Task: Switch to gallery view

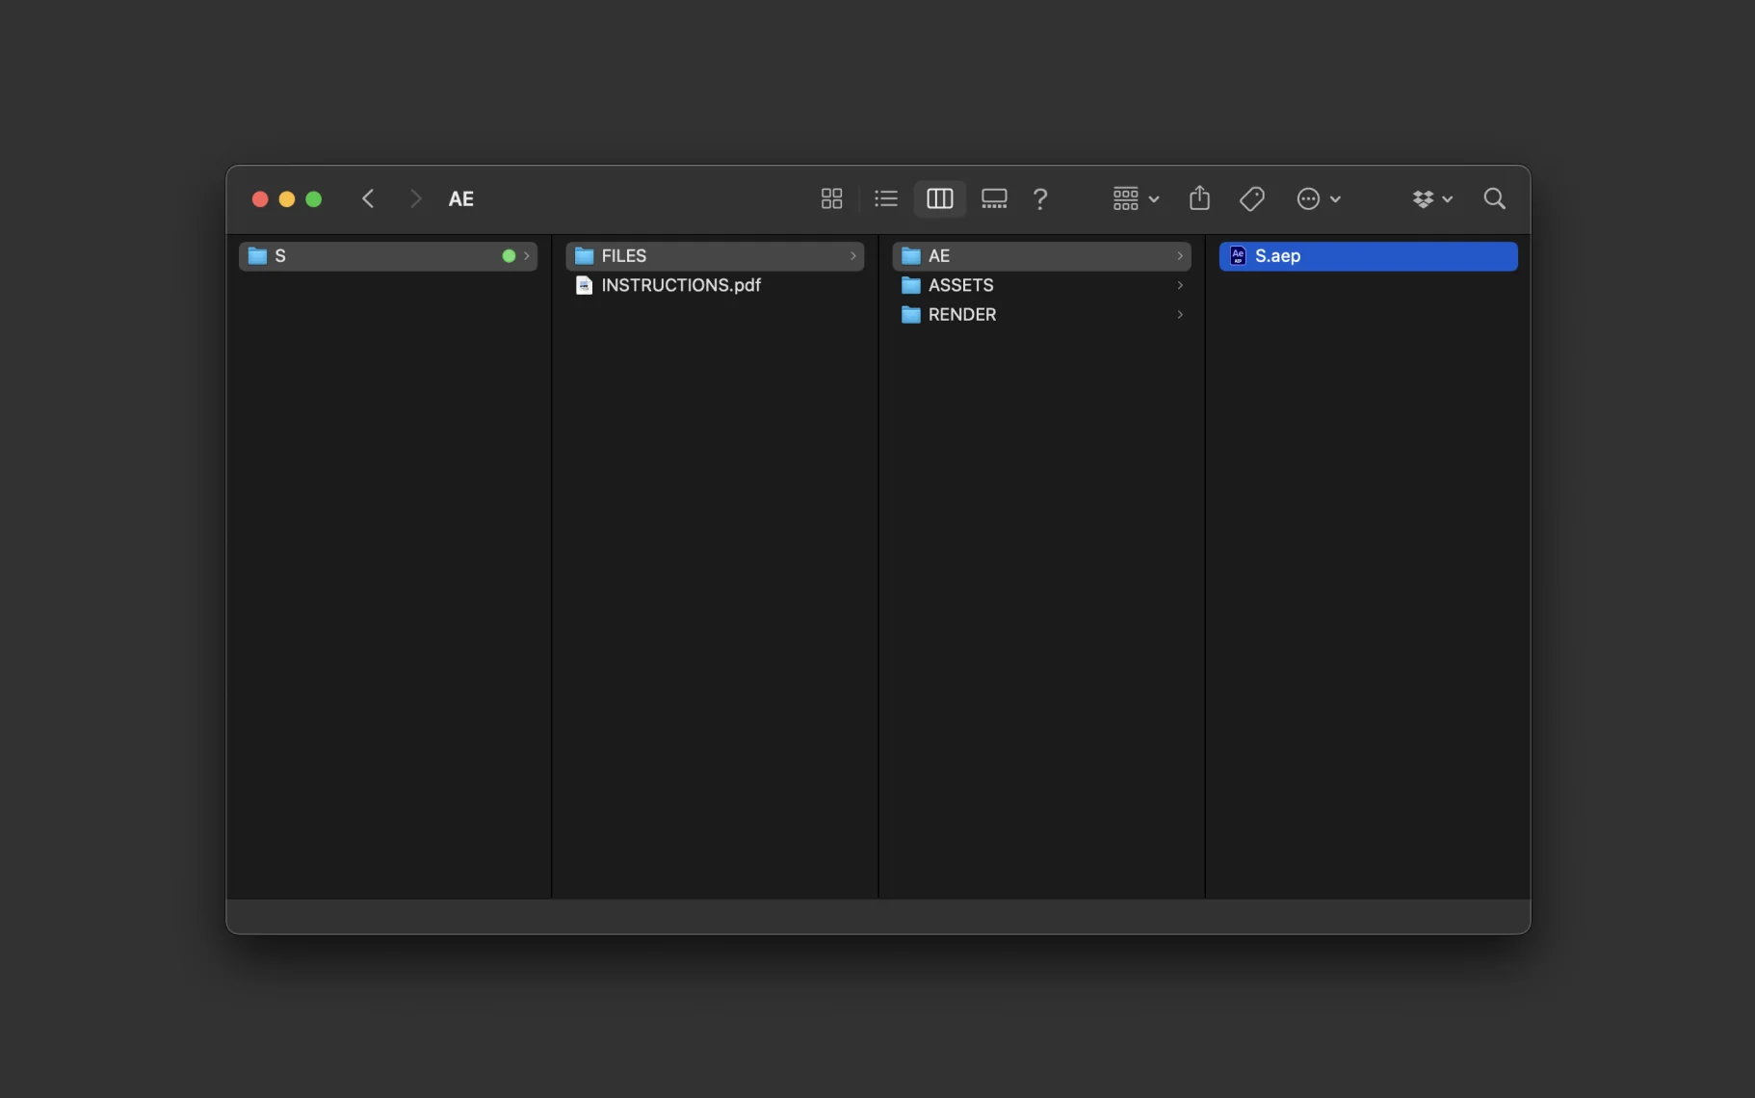Action: pos(993,198)
